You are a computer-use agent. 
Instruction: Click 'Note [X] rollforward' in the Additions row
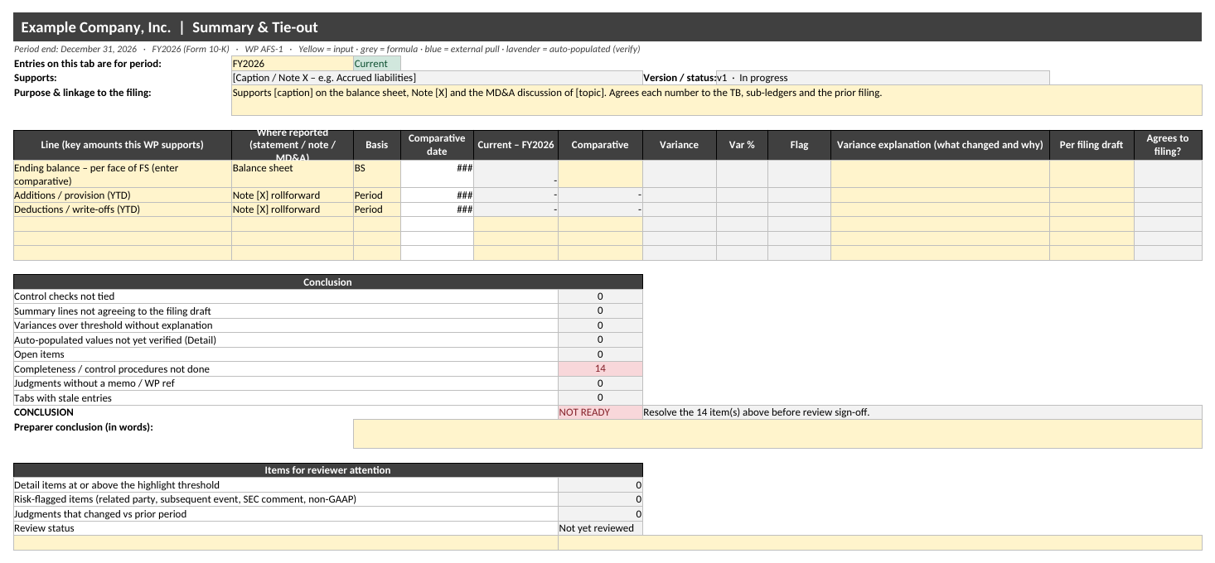coord(293,195)
